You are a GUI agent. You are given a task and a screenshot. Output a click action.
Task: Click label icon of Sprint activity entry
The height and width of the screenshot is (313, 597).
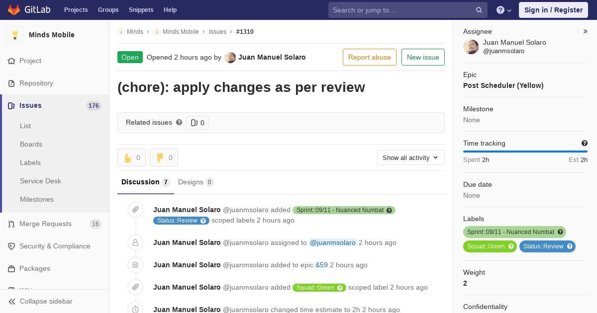click(135, 210)
